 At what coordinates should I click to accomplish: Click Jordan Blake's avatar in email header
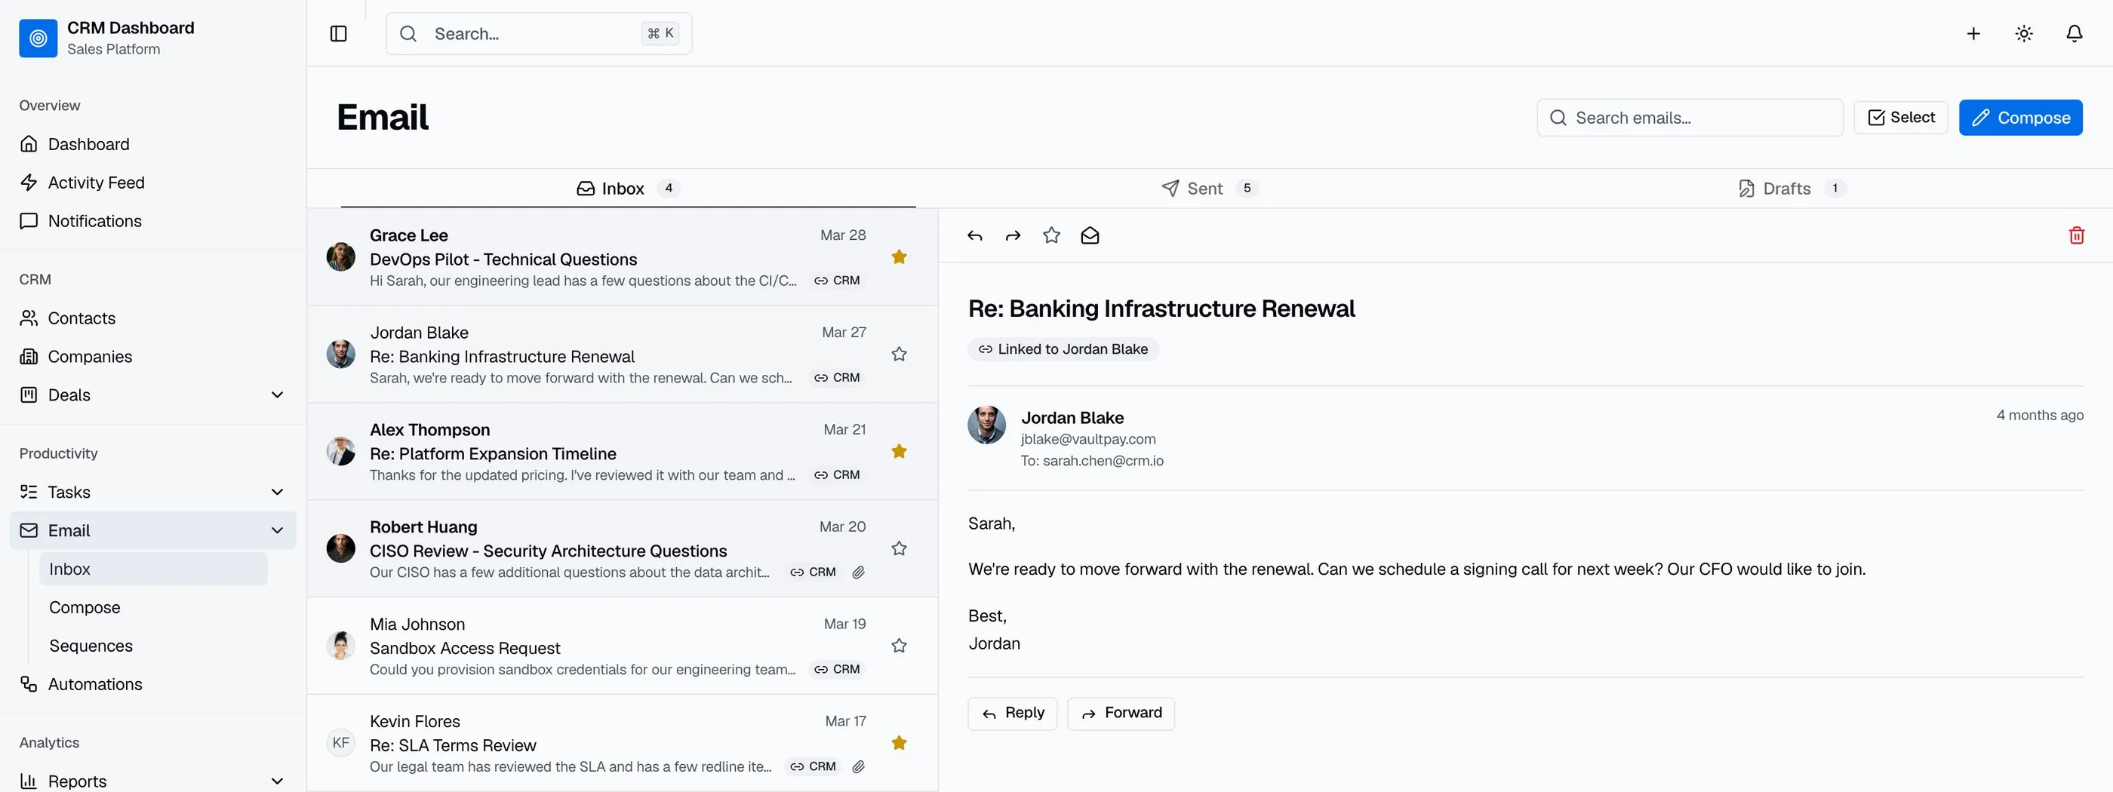(987, 425)
